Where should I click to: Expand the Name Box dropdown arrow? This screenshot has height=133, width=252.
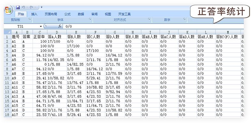[41, 26]
